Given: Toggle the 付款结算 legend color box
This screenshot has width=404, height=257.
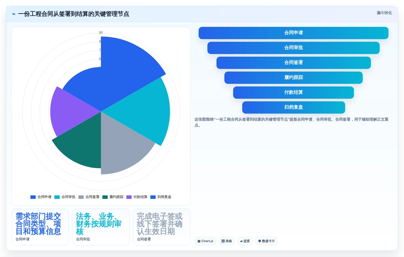Looking at the screenshot, I should pos(129,197).
